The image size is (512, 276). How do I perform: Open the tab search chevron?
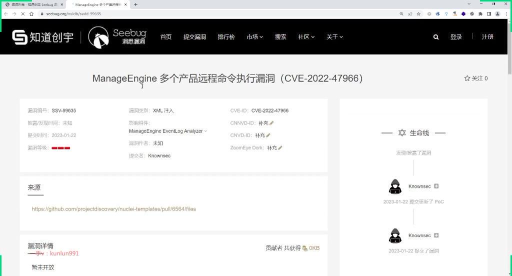pyautogui.click(x=469, y=4)
